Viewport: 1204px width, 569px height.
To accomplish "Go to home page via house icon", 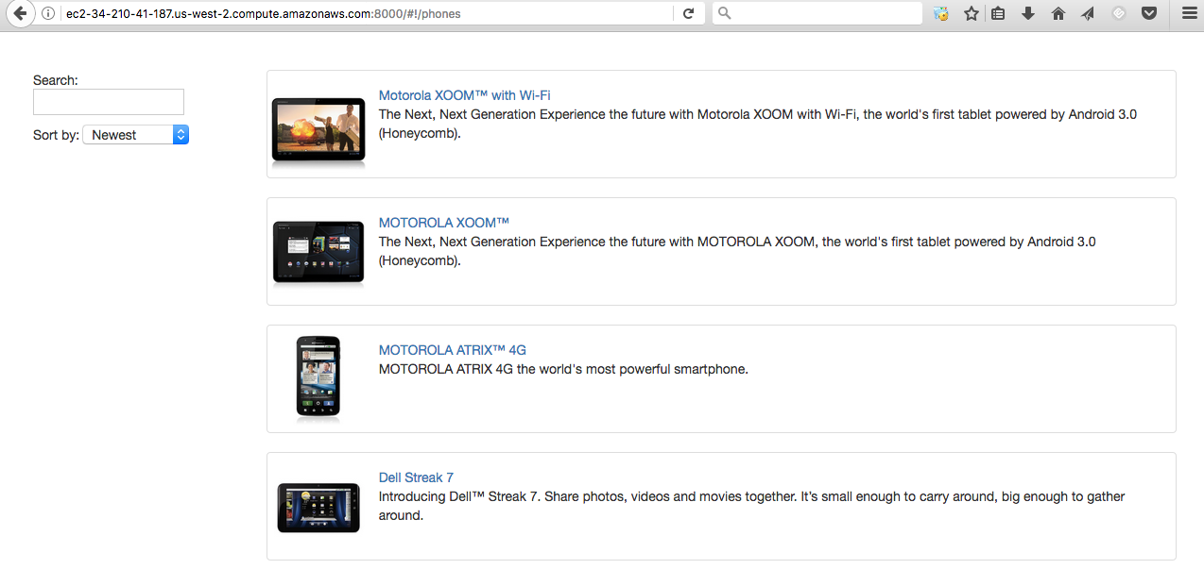I will (x=1058, y=13).
